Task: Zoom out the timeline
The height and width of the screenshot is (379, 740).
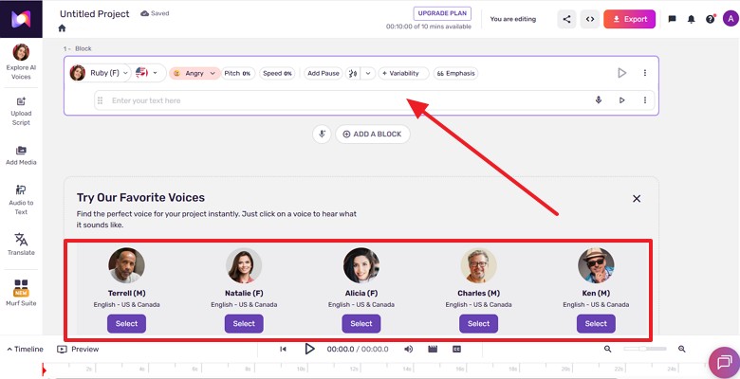Action: pyautogui.click(x=608, y=350)
